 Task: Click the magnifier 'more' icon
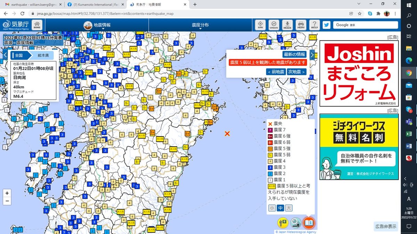(x=296, y=222)
